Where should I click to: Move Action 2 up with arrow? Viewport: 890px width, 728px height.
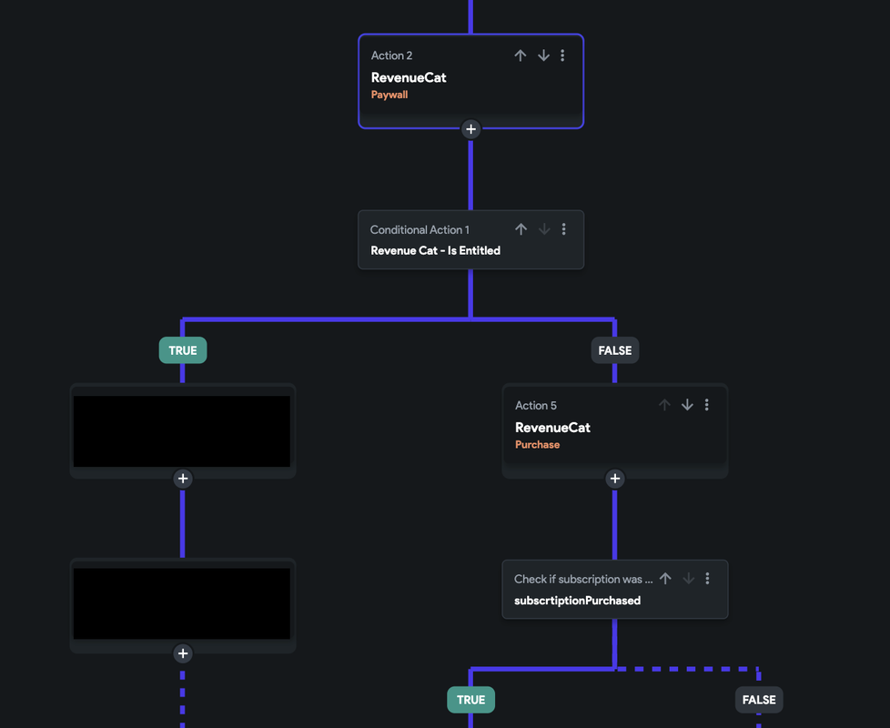click(x=520, y=55)
